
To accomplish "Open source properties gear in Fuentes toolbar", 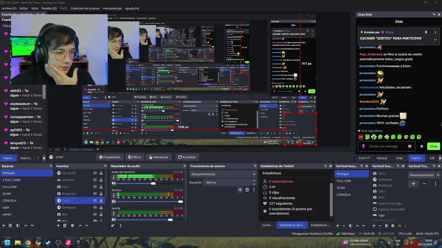I will tap(72, 226).
